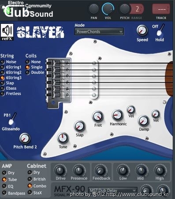The width and height of the screenshot is (175, 199).
Task: Click the Pitch Bend 2 knob
Action: 25,139
